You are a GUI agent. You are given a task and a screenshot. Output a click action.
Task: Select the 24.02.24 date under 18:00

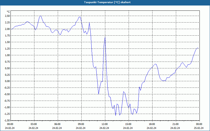click(151, 128)
